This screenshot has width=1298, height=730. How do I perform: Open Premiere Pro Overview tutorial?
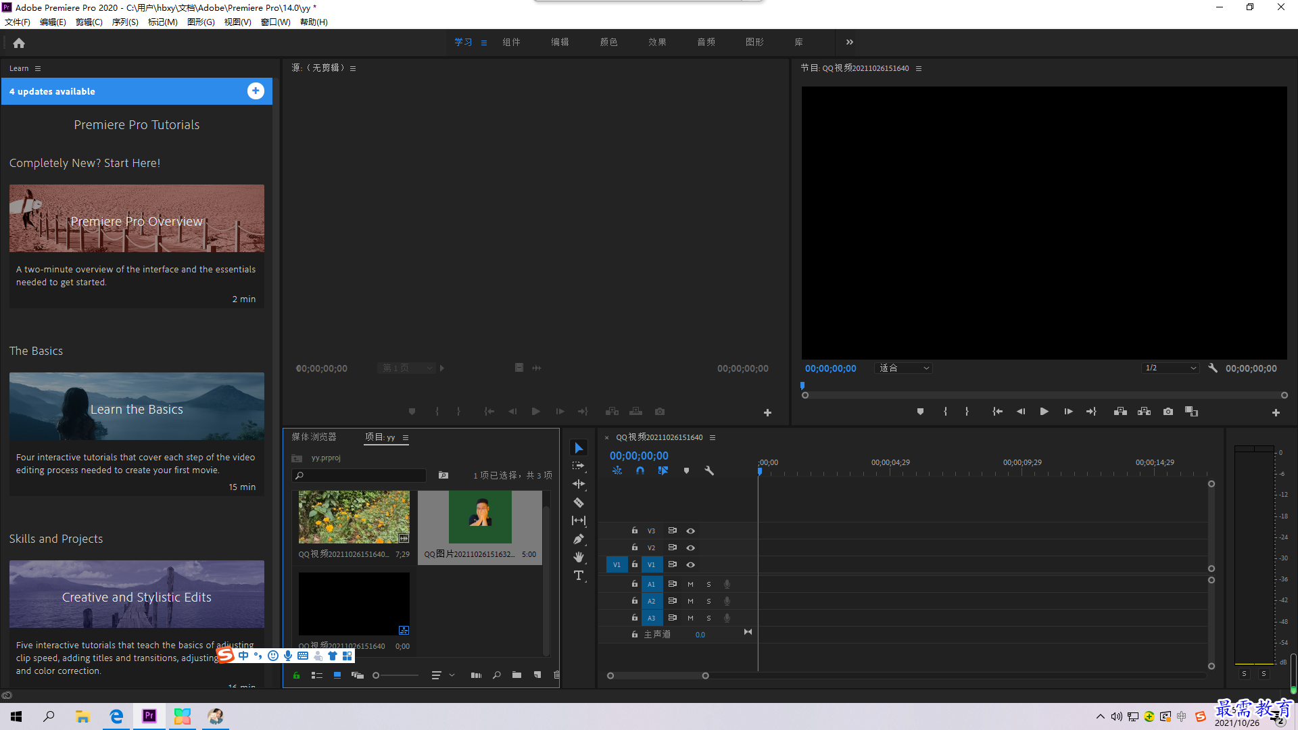[137, 218]
